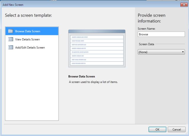Click the Screen Name input field
The height and width of the screenshot is (136, 189).
pos(161,34)
